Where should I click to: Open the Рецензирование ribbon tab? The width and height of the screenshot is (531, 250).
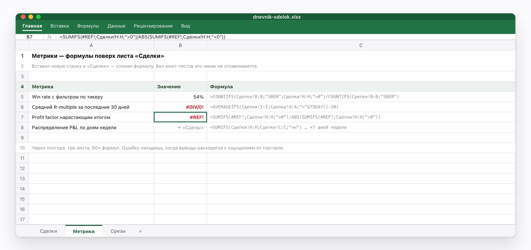click(153, 26)
